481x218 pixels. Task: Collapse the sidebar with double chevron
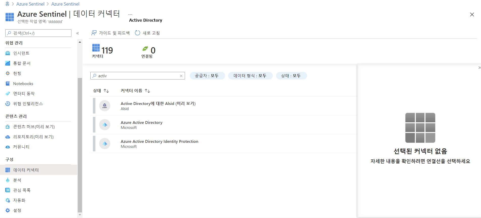(77, 33)
